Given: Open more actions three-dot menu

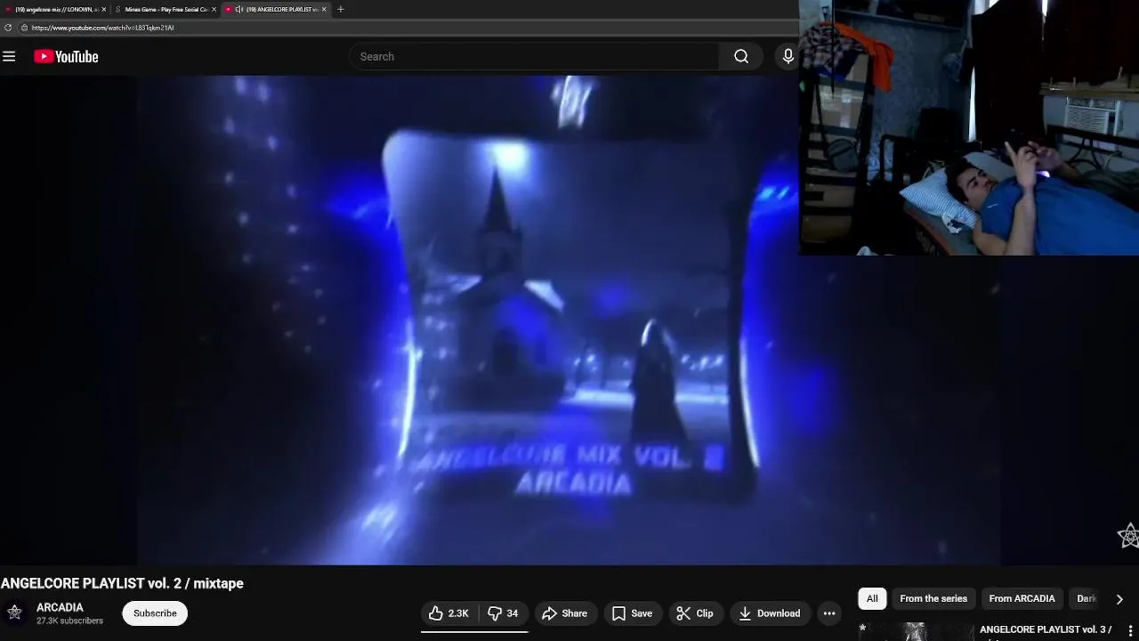Looking at the screenshot, I should point(829,613).
